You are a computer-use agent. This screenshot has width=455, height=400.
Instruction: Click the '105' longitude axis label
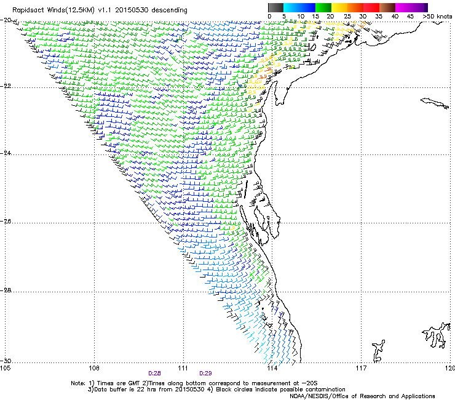[5, 369]
